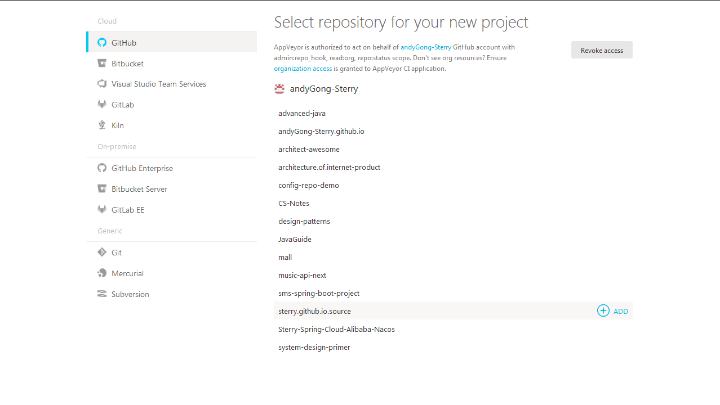Click ADD text for sterry.github.io.source
The width and height of the screenshot is (720, 405).
pyautogui.click(x=621, y=311)
